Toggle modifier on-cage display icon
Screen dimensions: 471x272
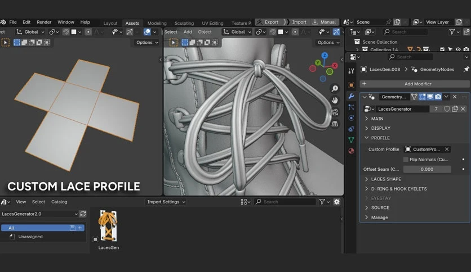pos(414,97)
